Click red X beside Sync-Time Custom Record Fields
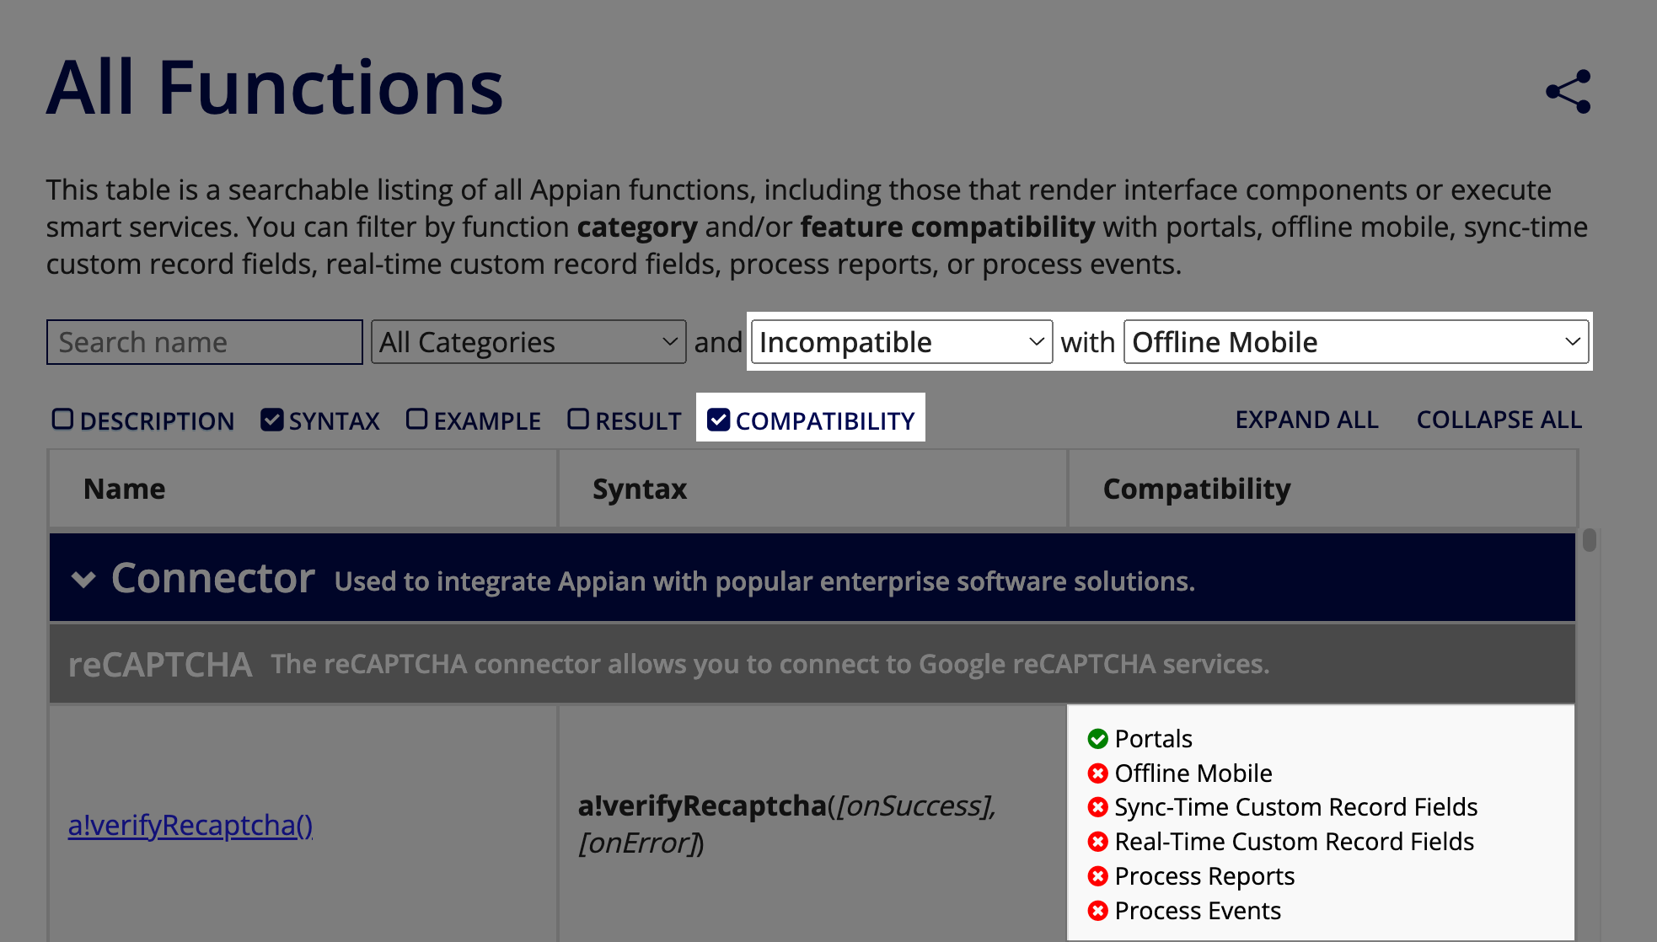This screenshot has height=942, width=1657. [1097, 807]
